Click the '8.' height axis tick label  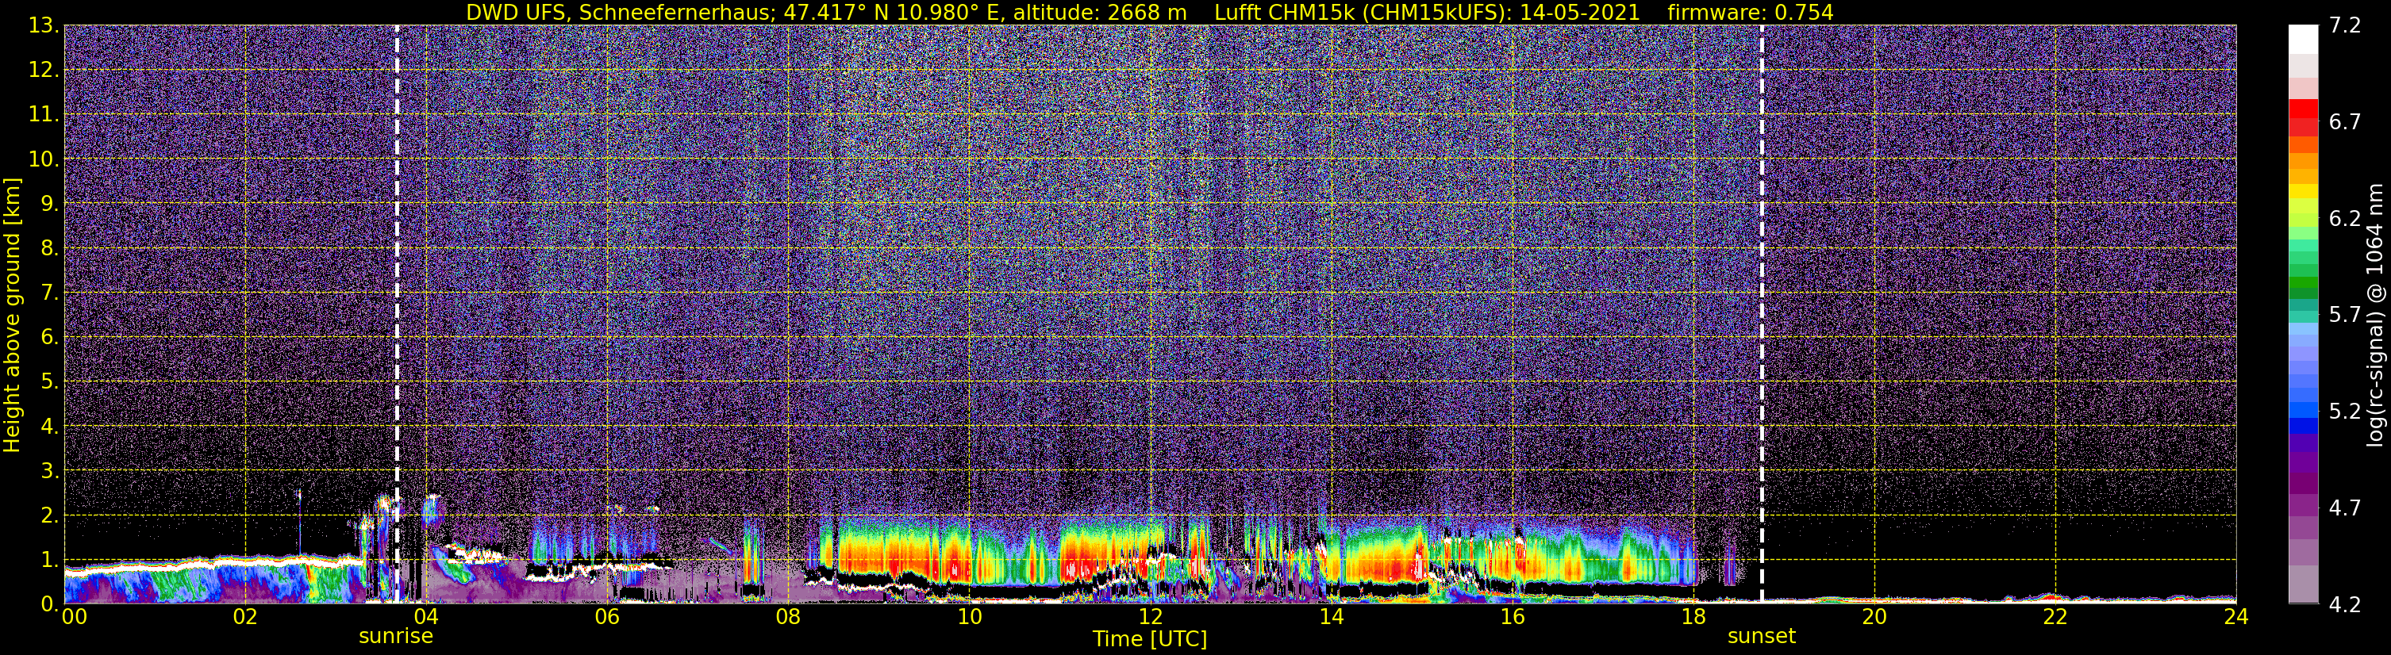(x=50, y=249)
